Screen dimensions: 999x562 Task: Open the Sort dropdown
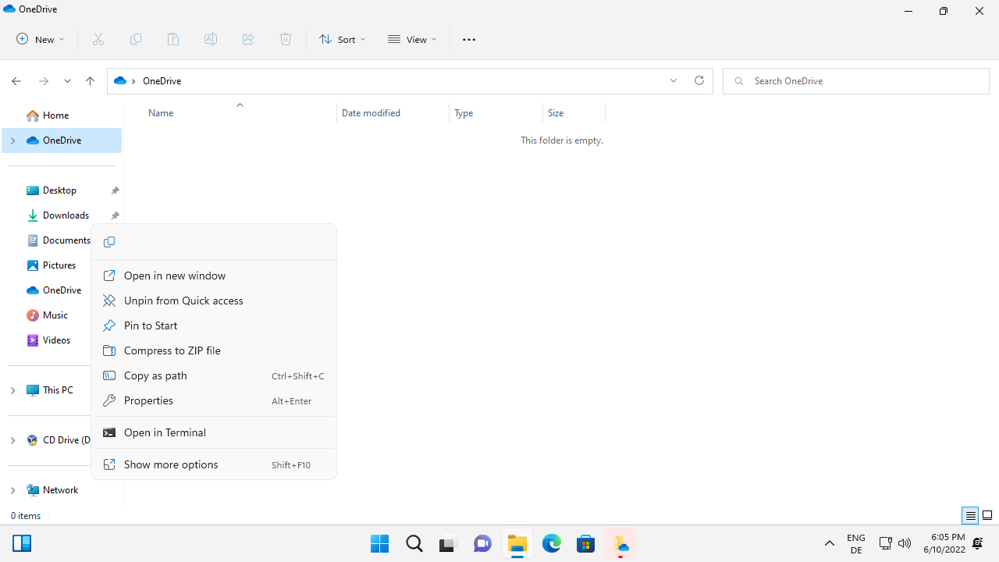coord(343,39)
